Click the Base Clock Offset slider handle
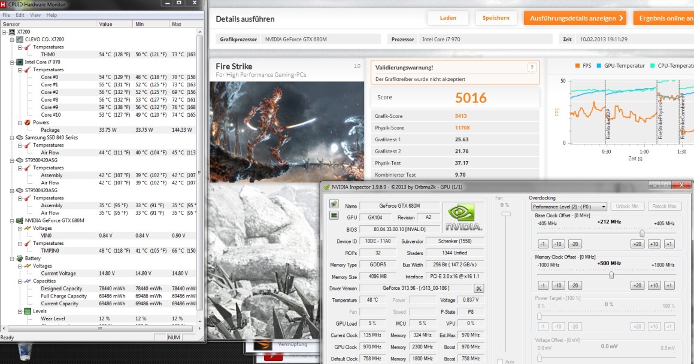Image resolution: width=694 pixels, height=364 pixels. coord(641,233)
